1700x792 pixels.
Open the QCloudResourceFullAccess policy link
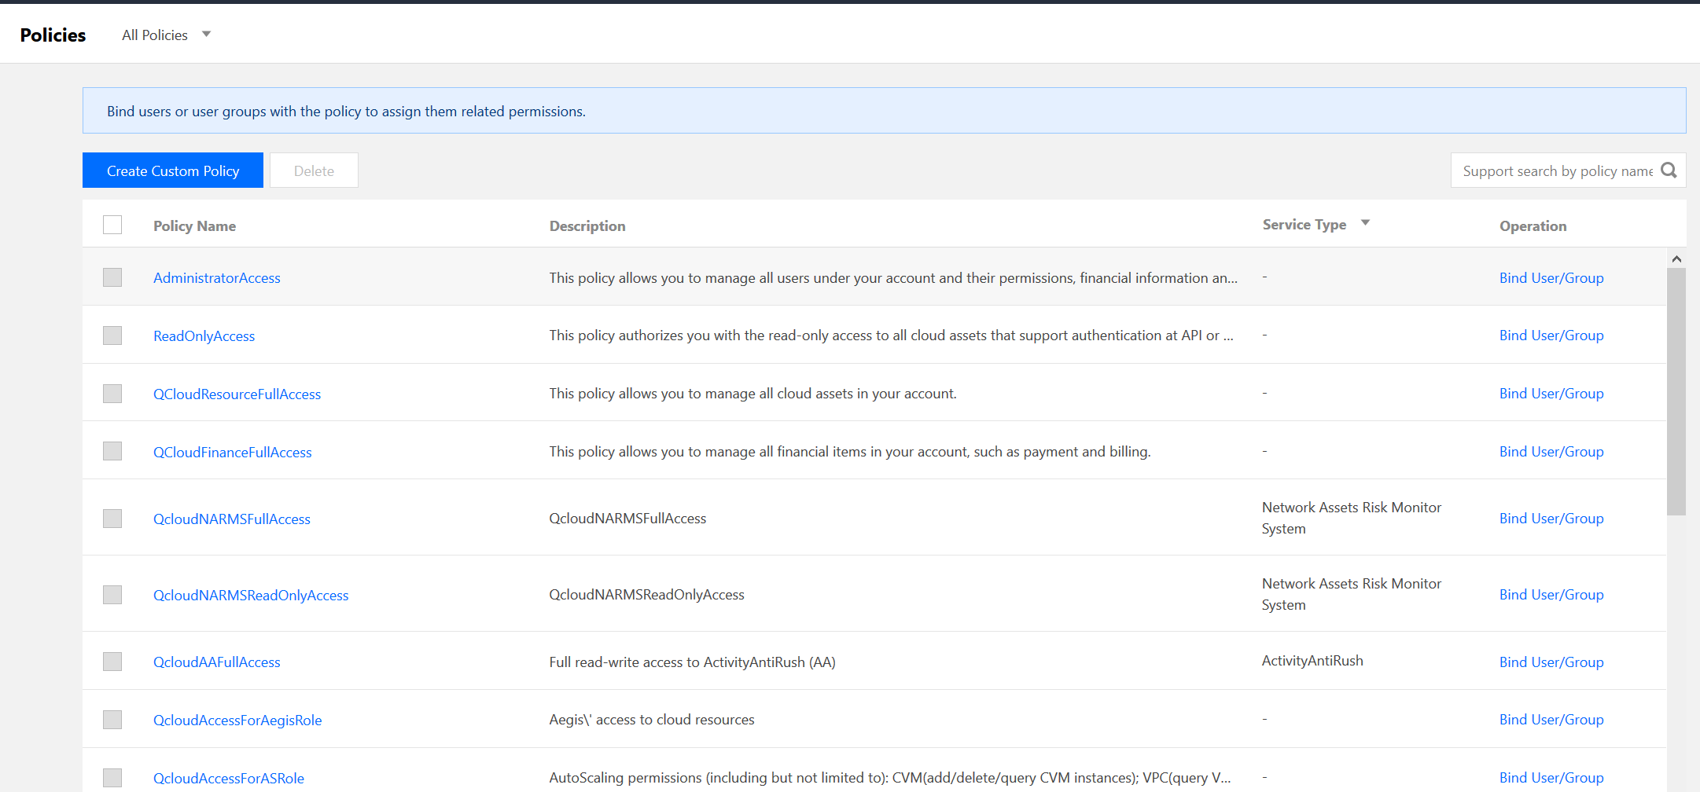237,394
